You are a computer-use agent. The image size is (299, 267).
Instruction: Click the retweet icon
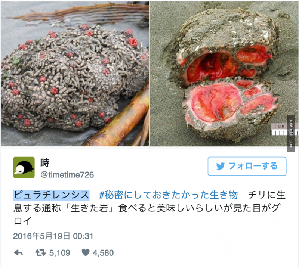coord(40,253)
